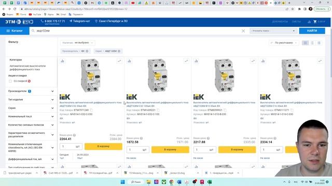Image resolution: width=332 pixels, height=186 pixels.
Task: Switch to list view icon
Action: tap(312, 43)
